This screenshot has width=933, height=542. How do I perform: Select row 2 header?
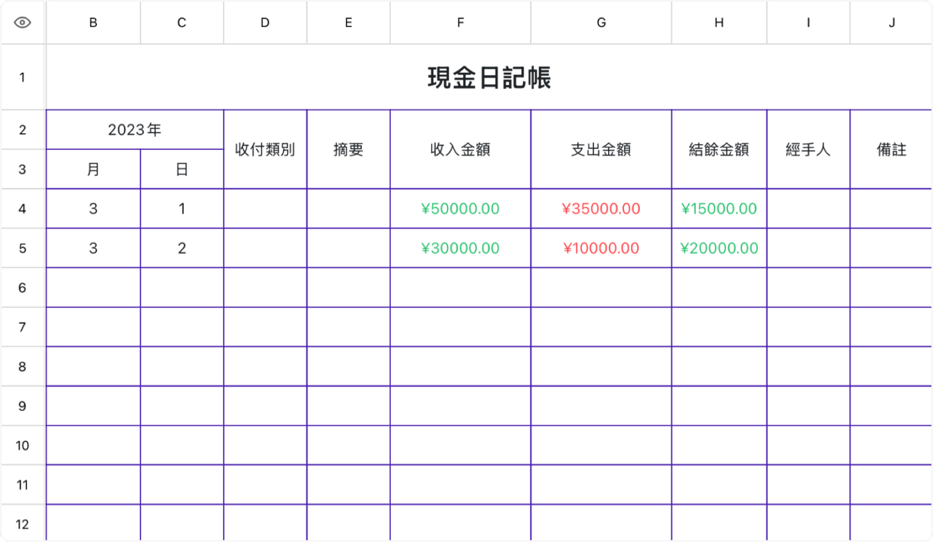[22, 130]
